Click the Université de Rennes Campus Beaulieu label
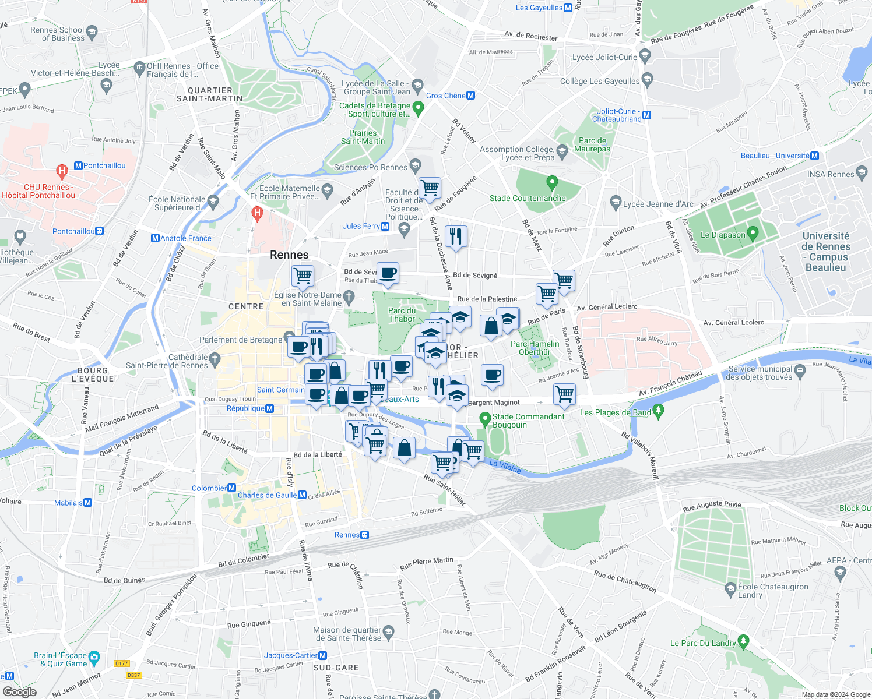 click(x=826, y=252)
